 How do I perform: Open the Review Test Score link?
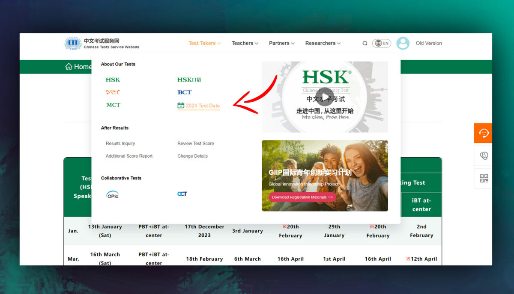coord(196,144)
